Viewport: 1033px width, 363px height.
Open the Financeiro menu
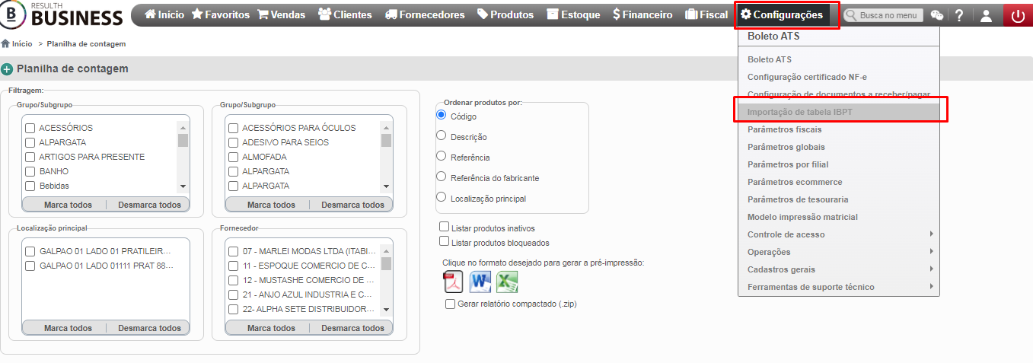(x=642, y=14)
